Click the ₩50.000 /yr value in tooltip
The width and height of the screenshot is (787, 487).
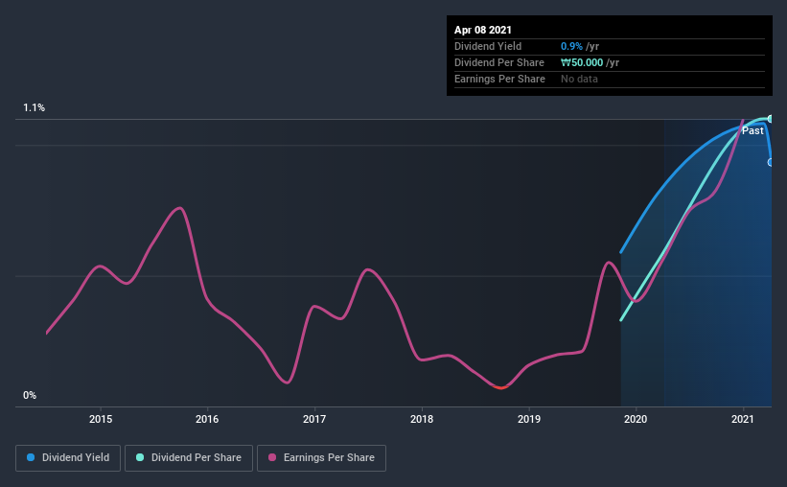pyautogui.click(x=590, y=62)
